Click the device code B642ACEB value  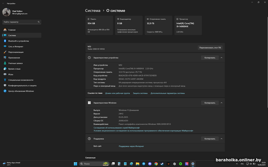[x=138, y=75]
